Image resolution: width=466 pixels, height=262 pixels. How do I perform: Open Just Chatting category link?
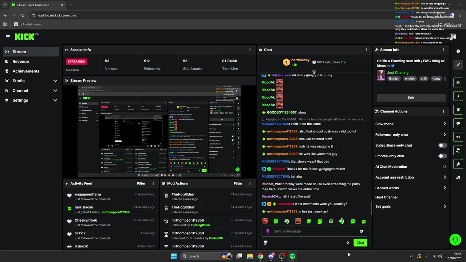click(398, 72)
